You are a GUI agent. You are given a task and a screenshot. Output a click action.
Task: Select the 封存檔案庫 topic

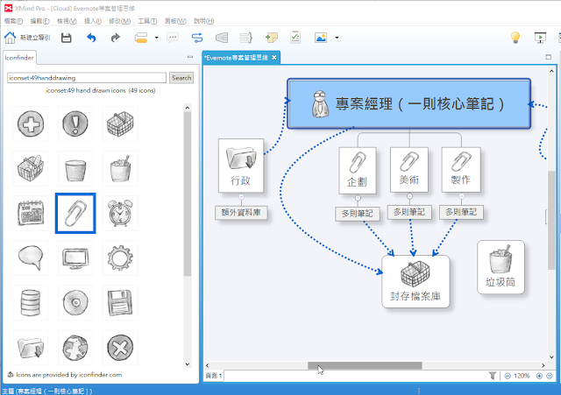[415, 282]
